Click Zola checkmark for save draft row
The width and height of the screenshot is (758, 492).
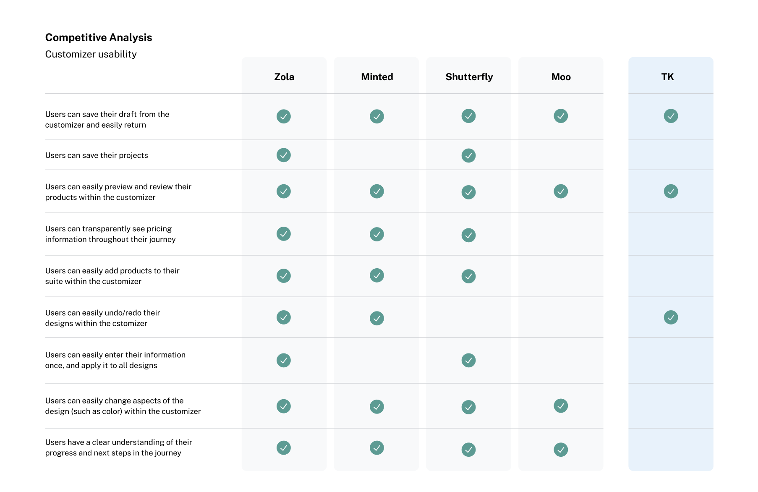284,116
